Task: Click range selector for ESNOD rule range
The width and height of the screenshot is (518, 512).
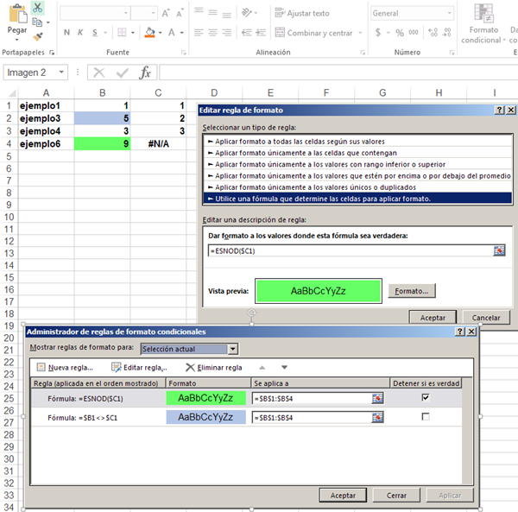Action: pyautogui.click(x=377, y=398)
